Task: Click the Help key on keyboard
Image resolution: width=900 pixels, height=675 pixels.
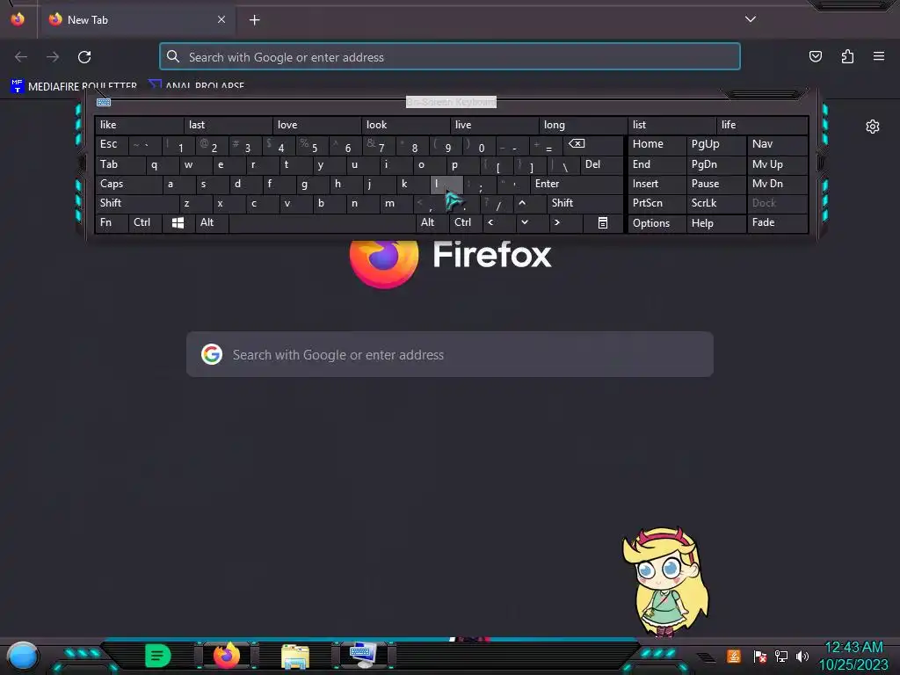Action: 716,222
